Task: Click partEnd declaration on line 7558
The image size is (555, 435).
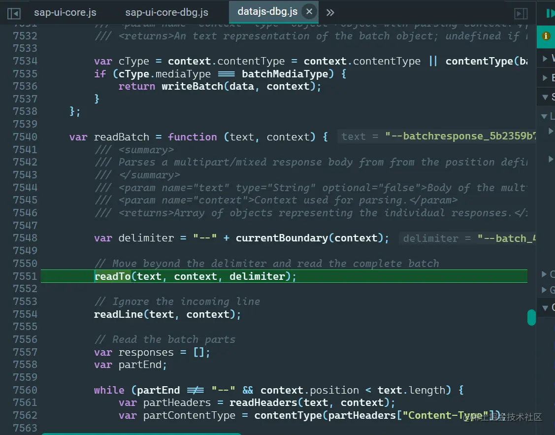Action: pos(140,365)
